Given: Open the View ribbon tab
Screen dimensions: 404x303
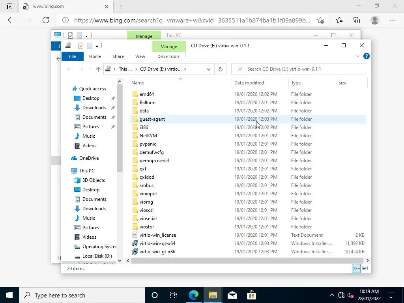Looking at the screenshot, I should point(140,56).
